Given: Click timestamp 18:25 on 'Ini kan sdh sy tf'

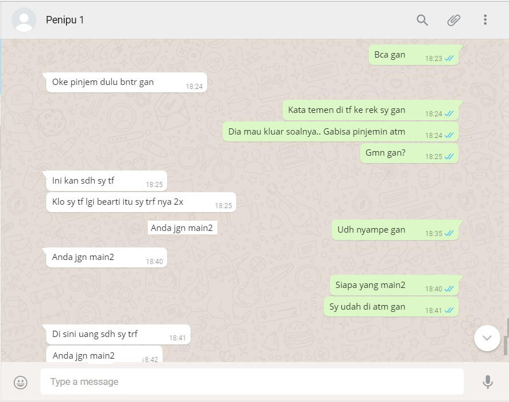Looking at the screenshot, I should click(x=154, y=185).
